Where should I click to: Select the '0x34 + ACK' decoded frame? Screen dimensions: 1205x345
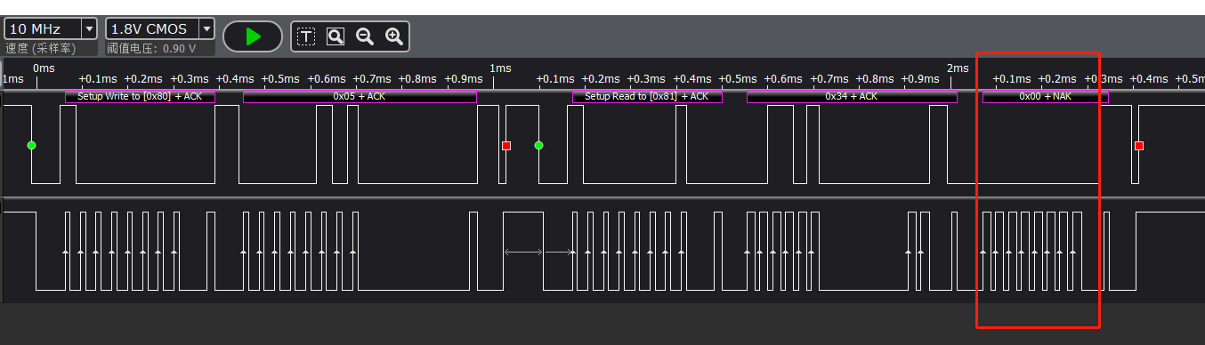click(852, 96)
